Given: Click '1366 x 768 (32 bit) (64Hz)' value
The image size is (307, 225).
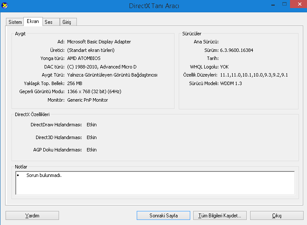Looking at the screenshot, I should (94, 91).
